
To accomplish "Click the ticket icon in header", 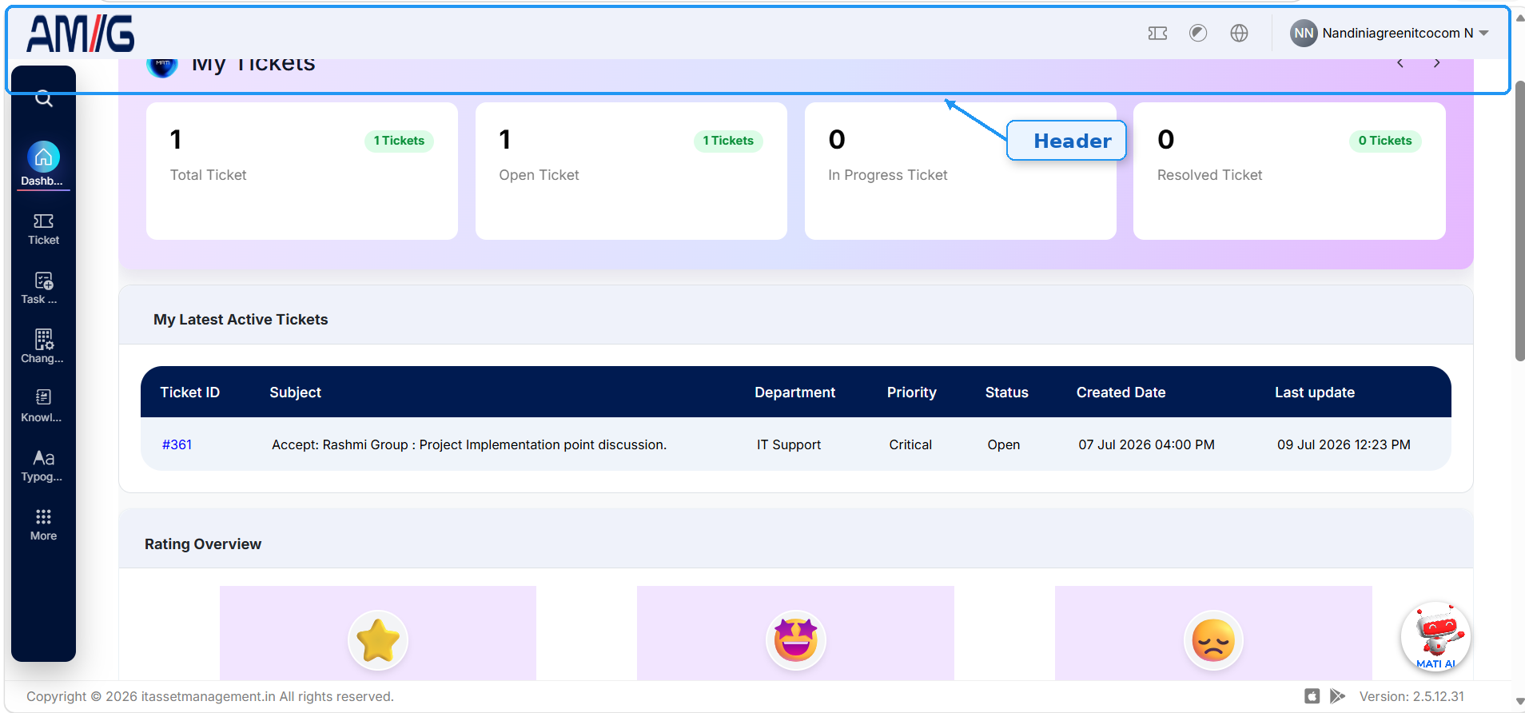I will 1157,33.
